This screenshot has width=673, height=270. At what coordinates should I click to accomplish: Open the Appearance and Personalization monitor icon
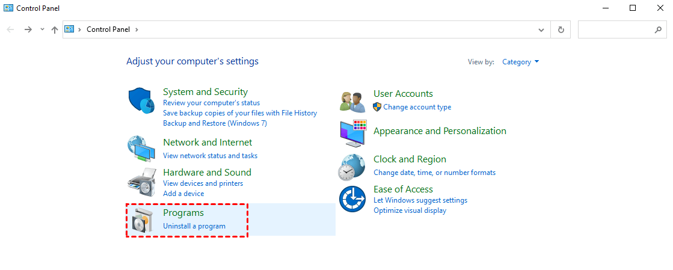pyautogui.click(x=352, y=133)
